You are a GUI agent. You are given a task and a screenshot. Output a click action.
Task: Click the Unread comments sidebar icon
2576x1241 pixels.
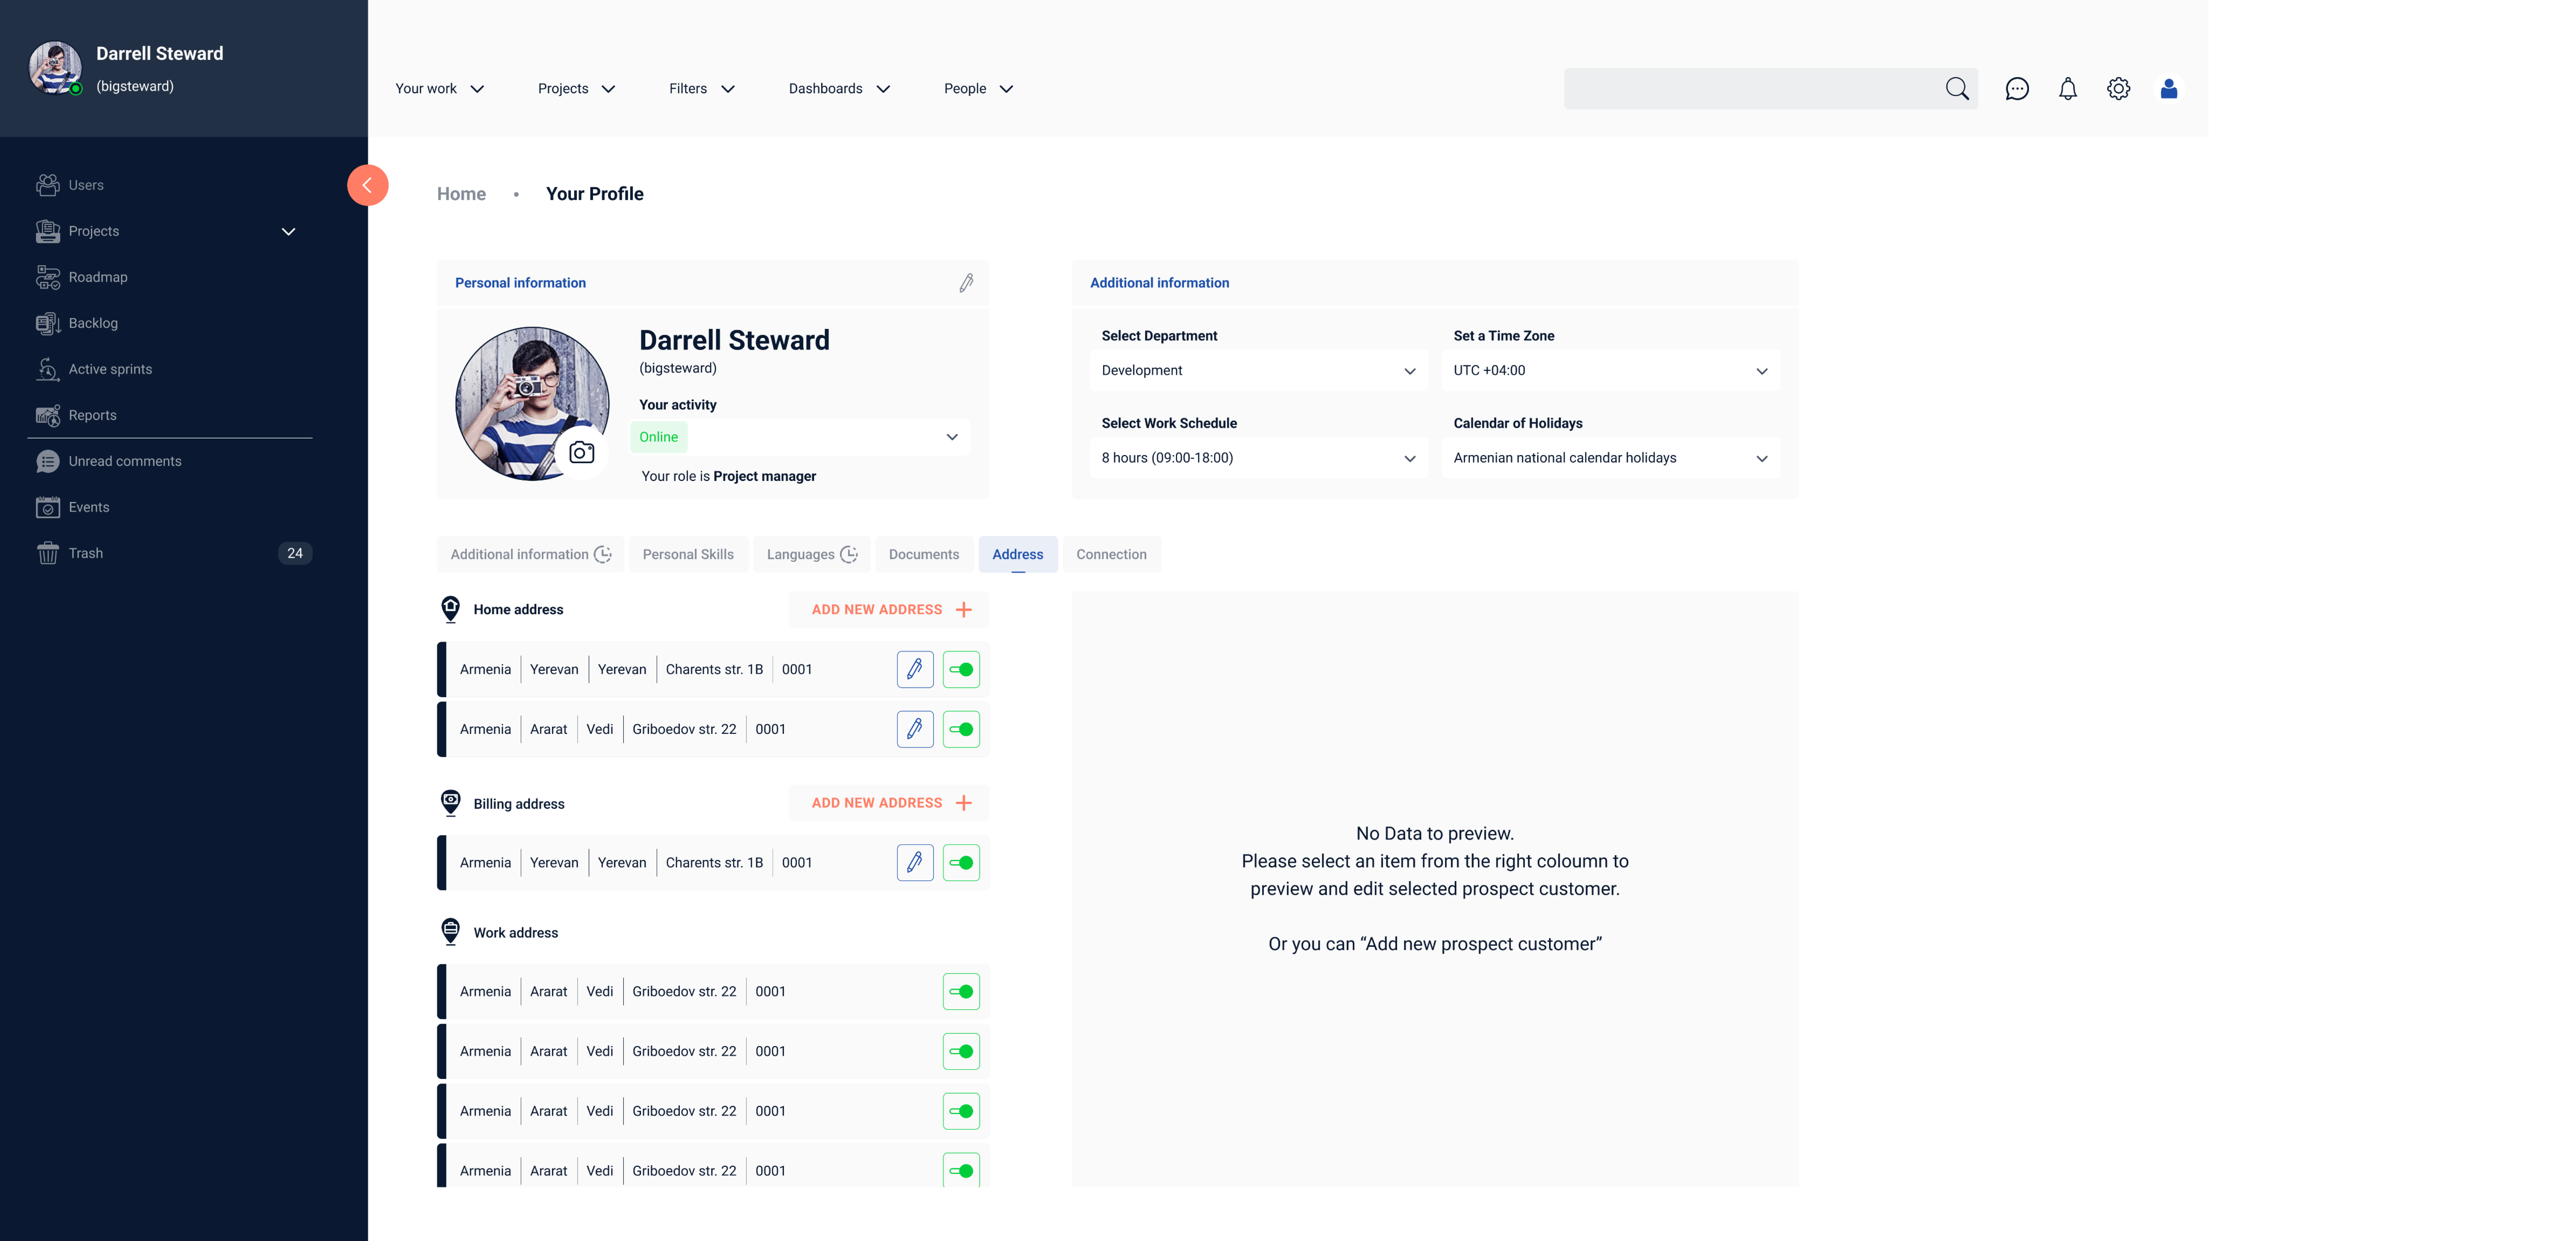[48, 461]
